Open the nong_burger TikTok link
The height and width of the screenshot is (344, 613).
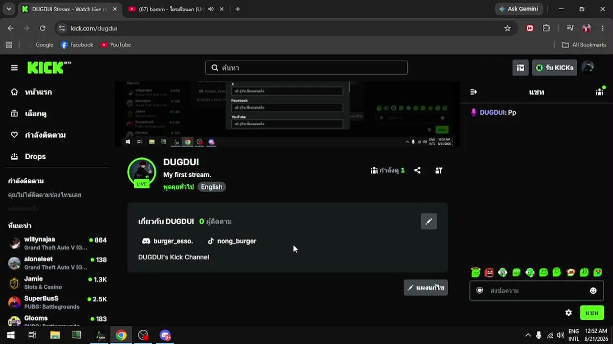tap(232, 241)
